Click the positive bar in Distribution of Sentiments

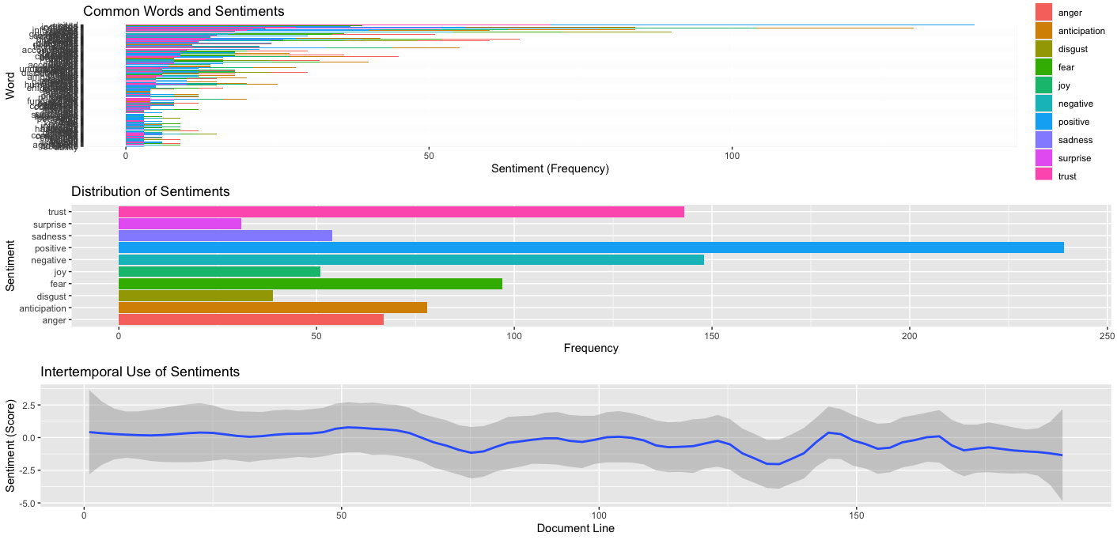590,248
